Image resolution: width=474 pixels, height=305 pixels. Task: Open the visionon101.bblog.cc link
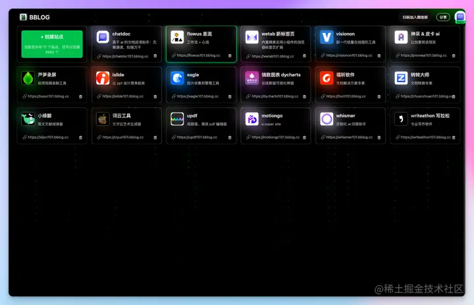click(x=349, y=55)
